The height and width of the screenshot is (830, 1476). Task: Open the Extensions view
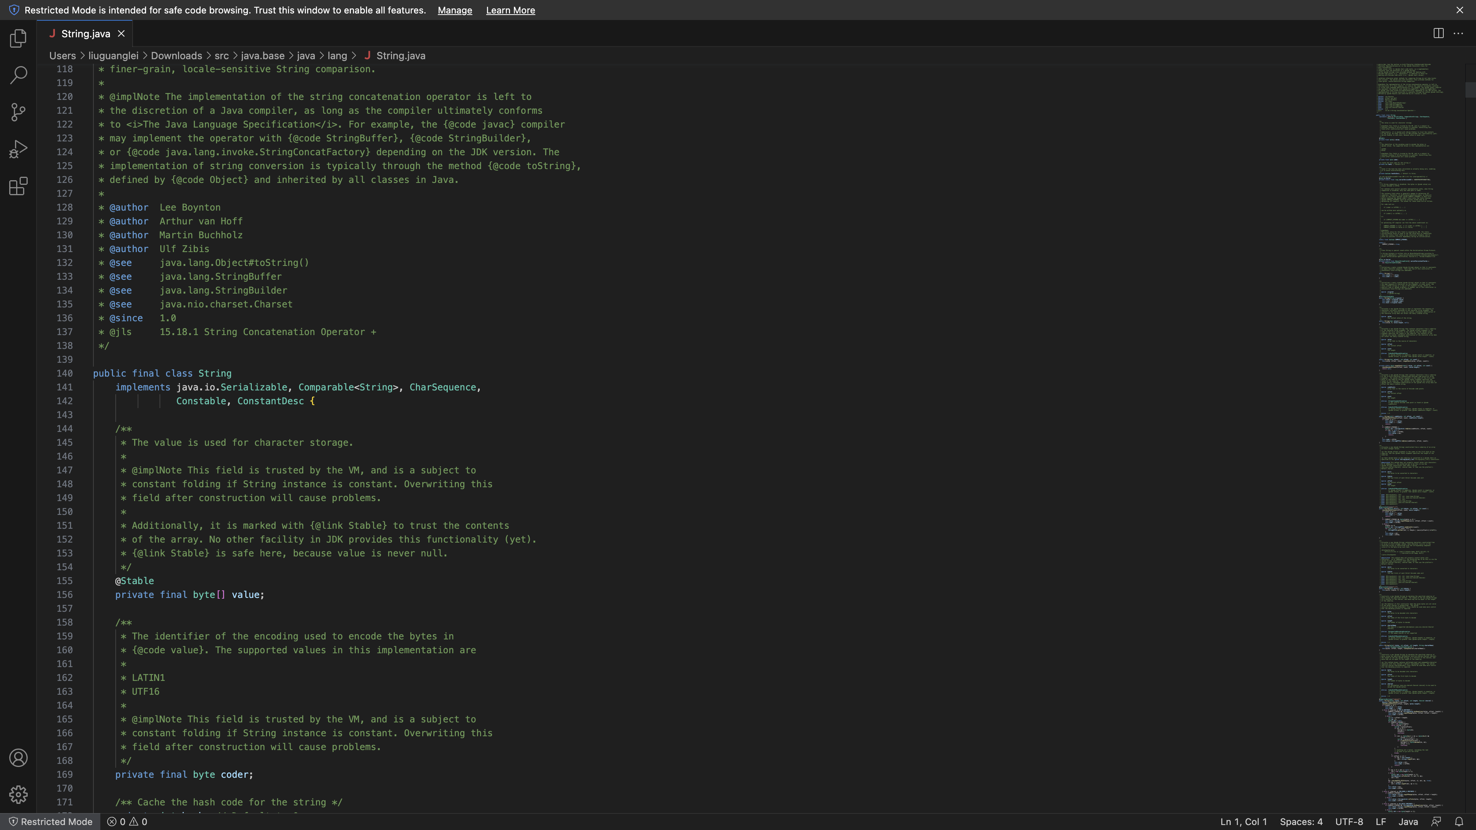[18, 186]
